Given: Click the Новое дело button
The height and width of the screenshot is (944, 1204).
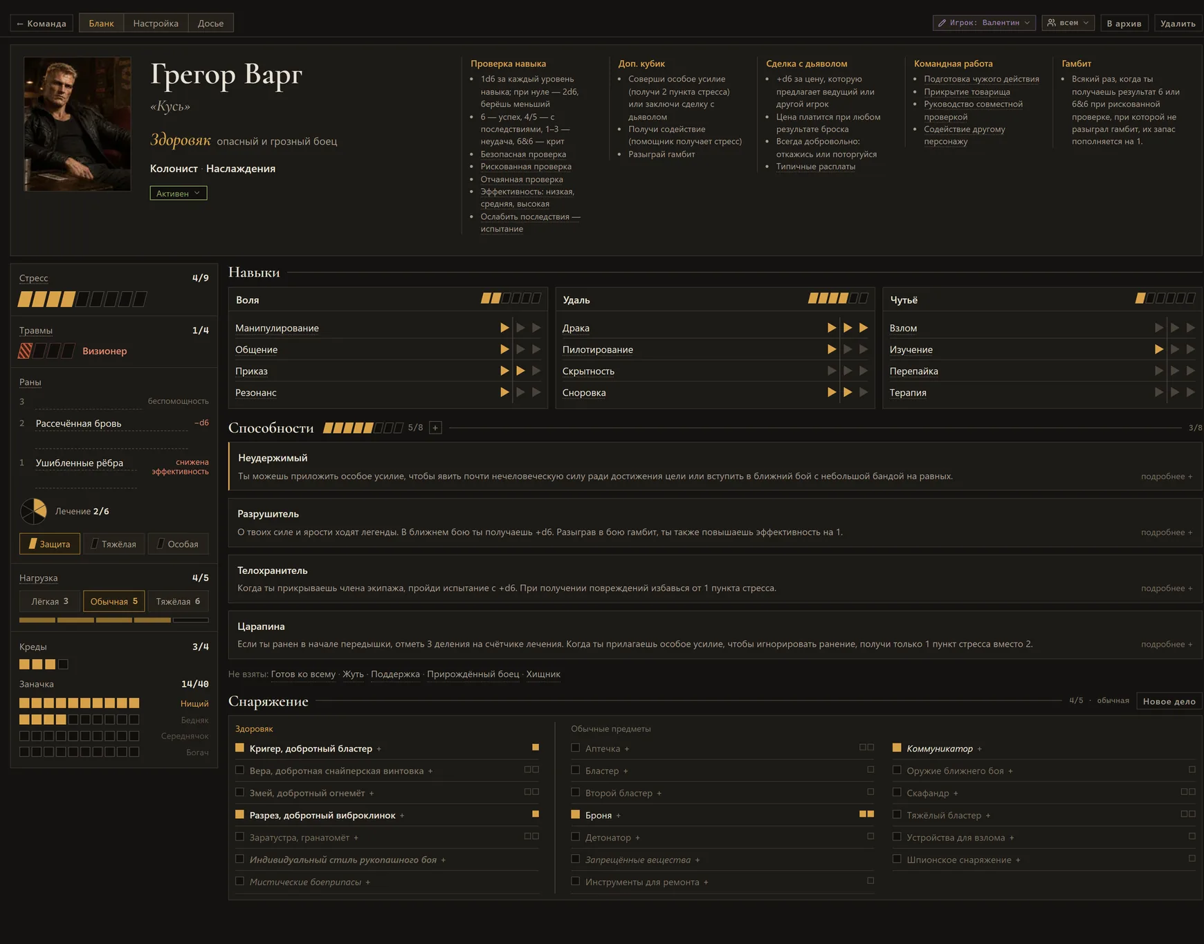Looking at the screenshot, I should point(1169,701).
